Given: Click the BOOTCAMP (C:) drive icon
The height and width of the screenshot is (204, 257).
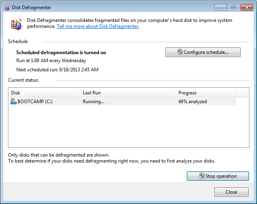Looking at the screenshot, I should [14, 102].
